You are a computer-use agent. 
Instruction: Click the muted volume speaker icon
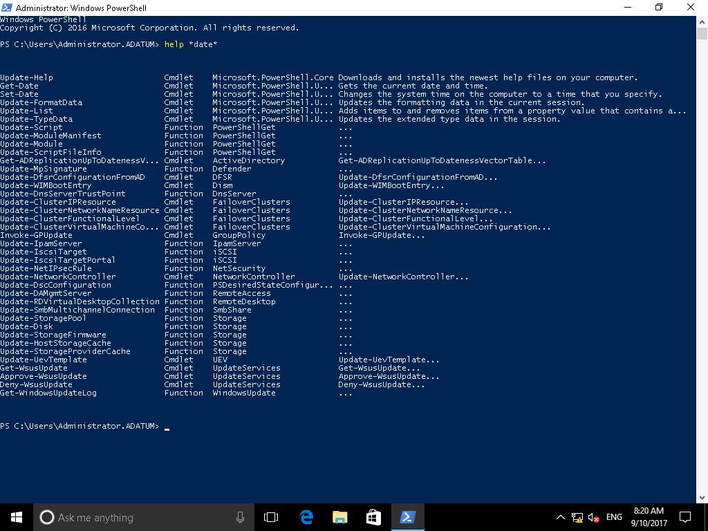pyautogui.click(x=593, y=517)
